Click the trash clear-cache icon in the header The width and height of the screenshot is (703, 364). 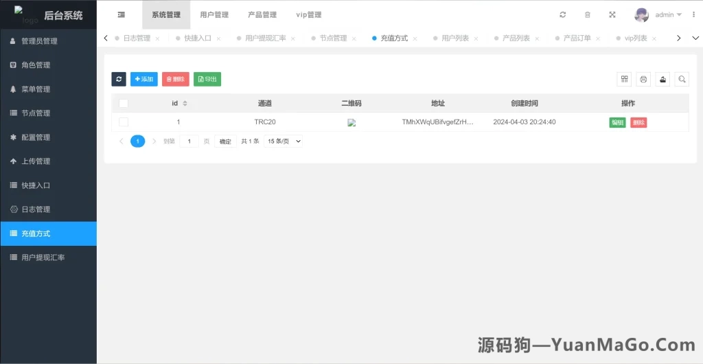point(588,15)
